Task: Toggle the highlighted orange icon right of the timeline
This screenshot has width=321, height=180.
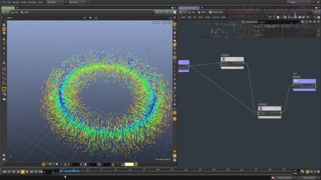Action: coord(307,172)
